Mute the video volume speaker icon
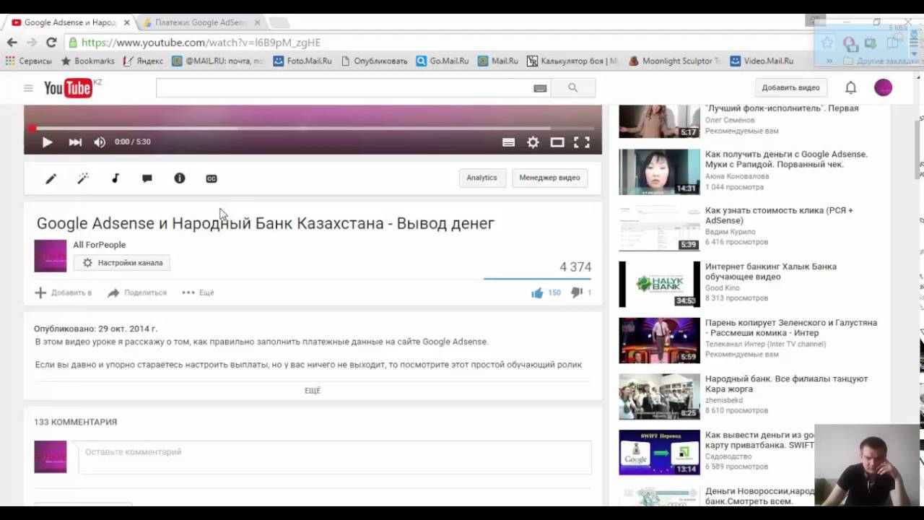Viewport: 924px width, 520px height. [x=100, y=142]
